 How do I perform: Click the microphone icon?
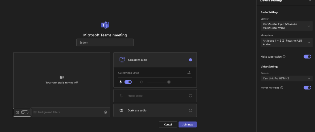(121, 82)
